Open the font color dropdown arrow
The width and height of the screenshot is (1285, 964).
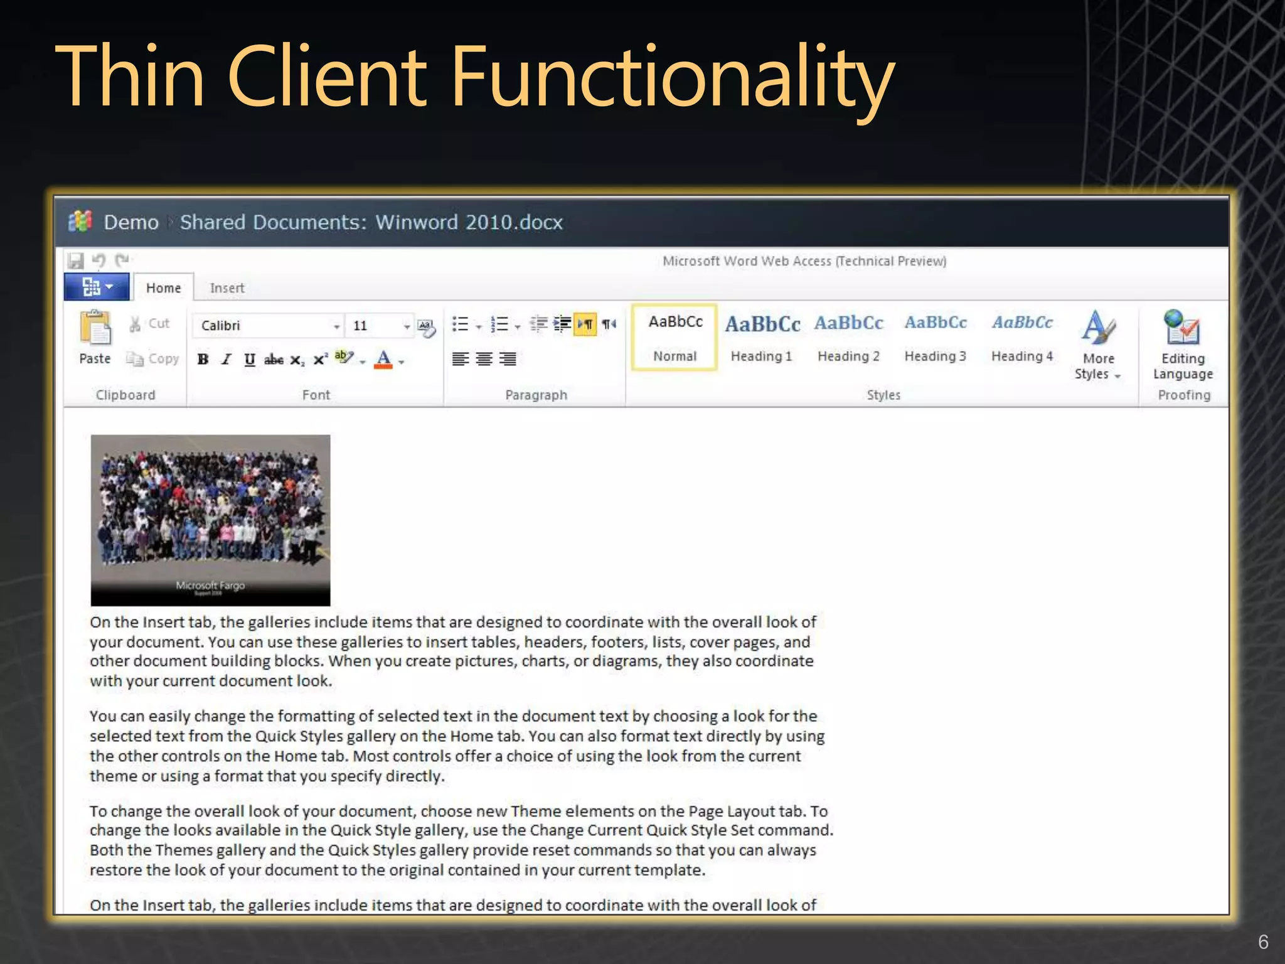[402, 361]
